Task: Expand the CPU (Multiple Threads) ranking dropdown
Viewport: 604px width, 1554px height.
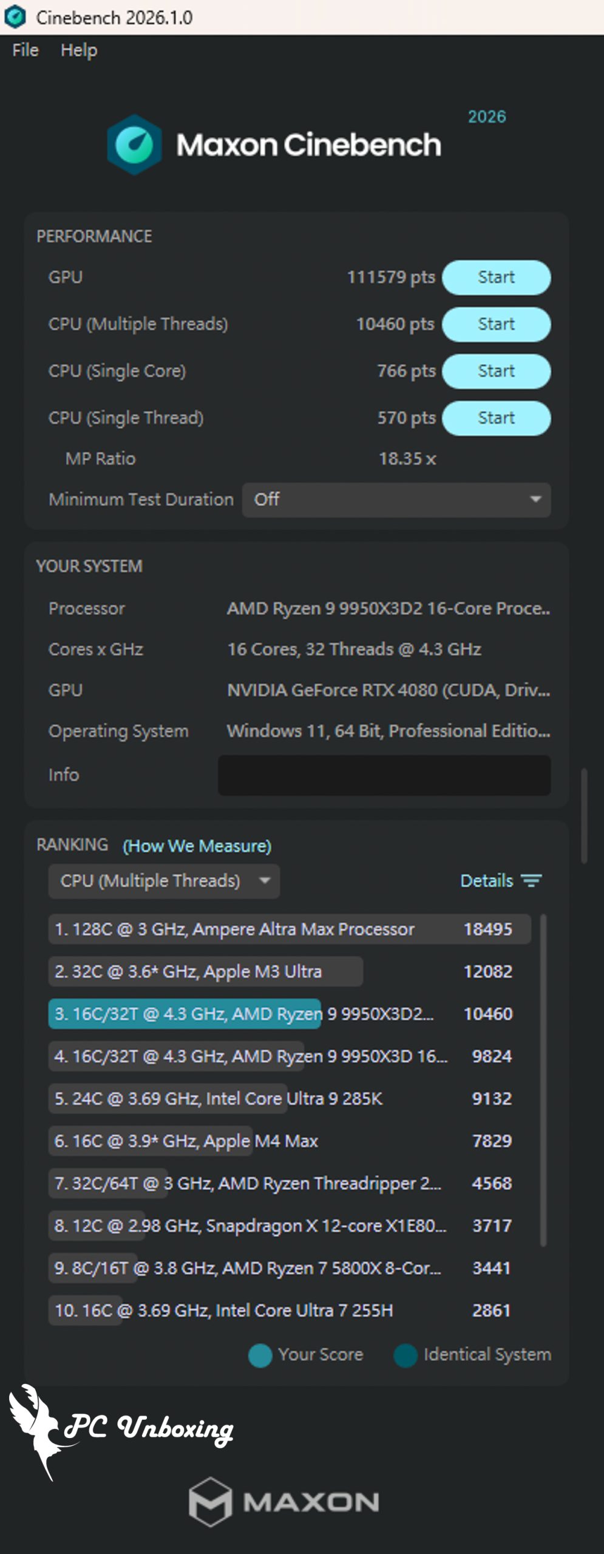Action: tap(164, 881)
